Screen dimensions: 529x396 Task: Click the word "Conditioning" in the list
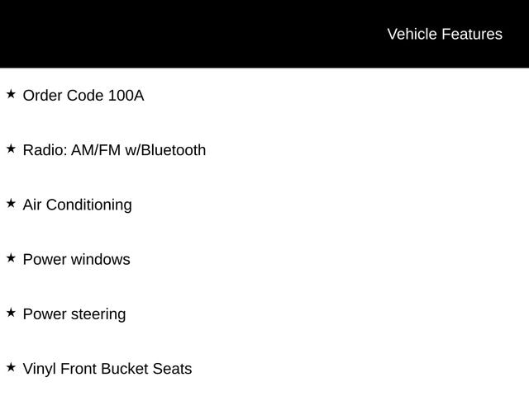[x=88, y=205]
